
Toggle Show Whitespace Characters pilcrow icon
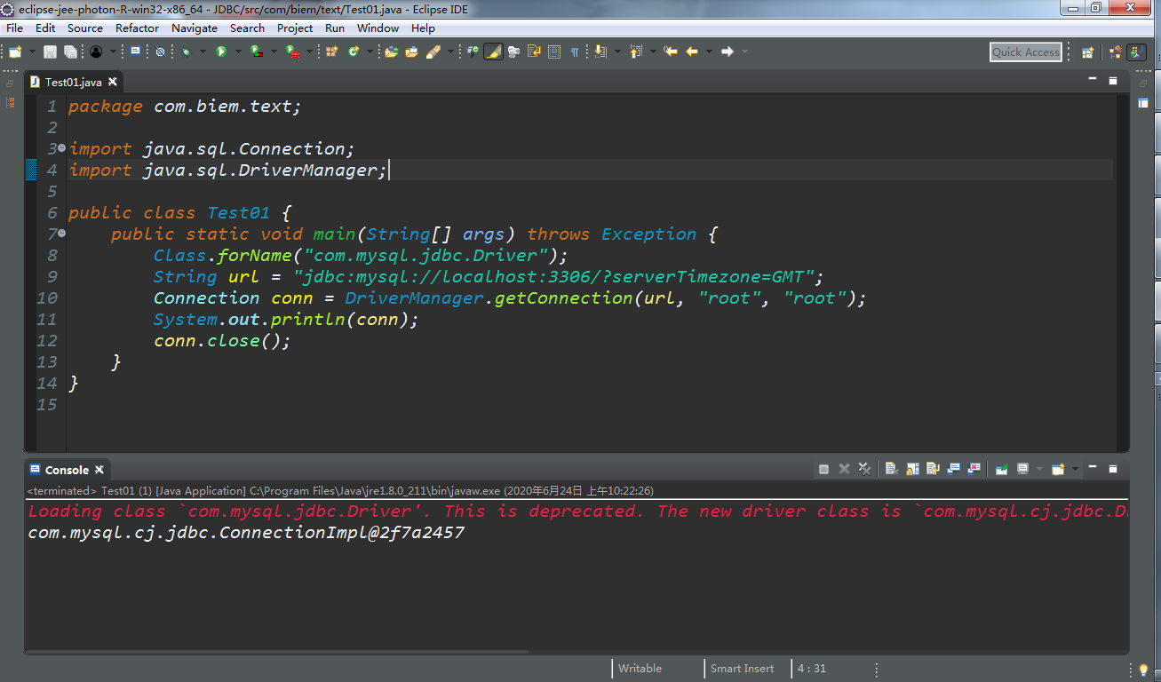click(x=575, y=52)
